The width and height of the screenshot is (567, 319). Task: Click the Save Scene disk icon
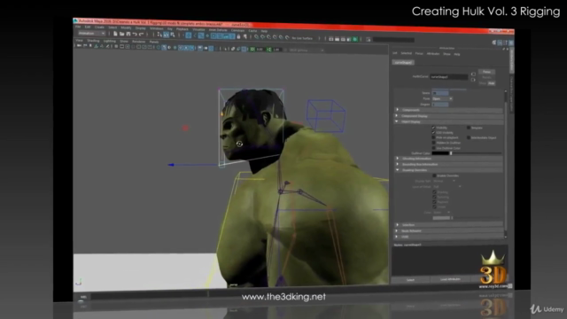pos(128,34)
